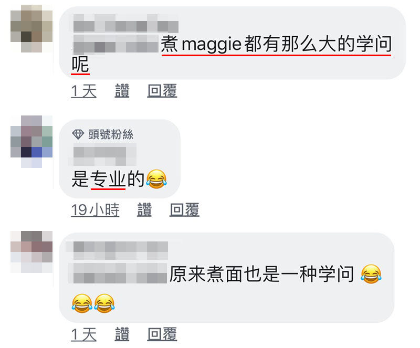Reply to the 是专业的 comment

184,210
